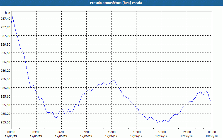Click the hPa unit label

[x=8, y=13]
